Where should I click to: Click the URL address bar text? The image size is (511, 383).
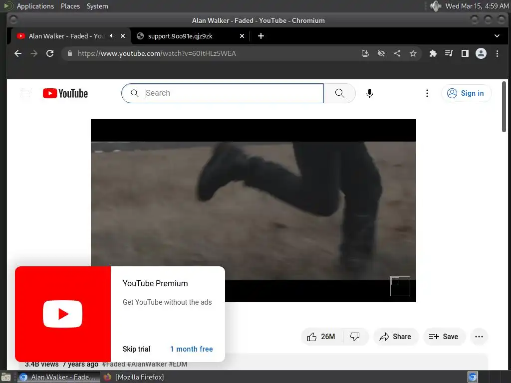[157, 53]
